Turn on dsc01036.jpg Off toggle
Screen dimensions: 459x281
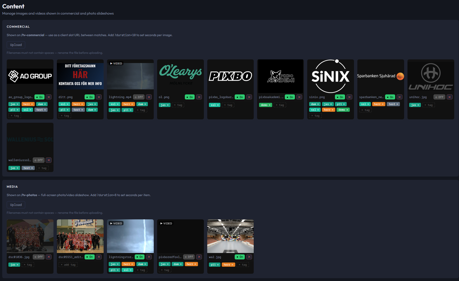(39, 257)
